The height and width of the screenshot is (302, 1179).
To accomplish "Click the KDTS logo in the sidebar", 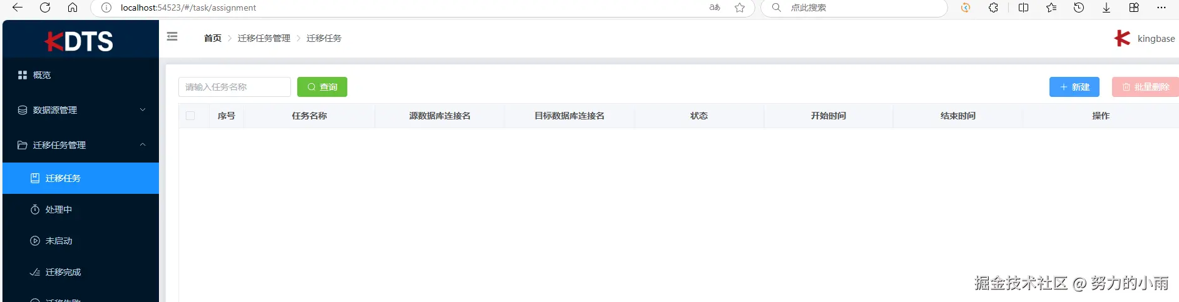I will pyautogui.click(x=79, y=41).
